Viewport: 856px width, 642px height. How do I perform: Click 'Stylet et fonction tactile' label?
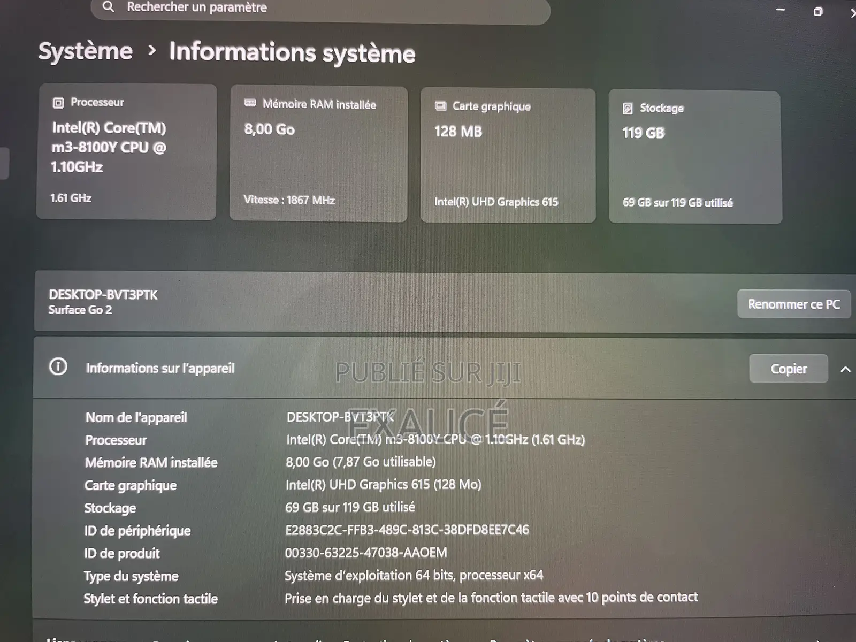151,599
